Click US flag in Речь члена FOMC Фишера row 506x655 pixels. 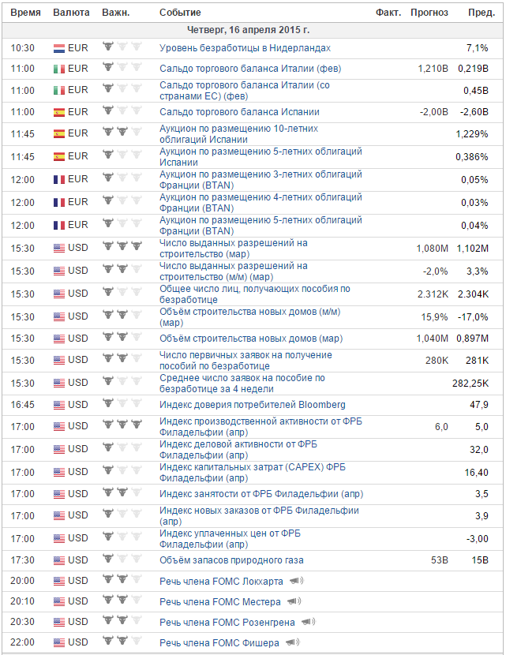coord(59,642)
